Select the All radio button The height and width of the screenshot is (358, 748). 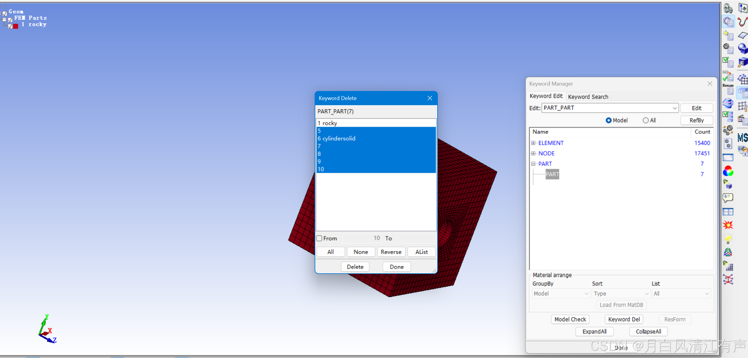645,120
